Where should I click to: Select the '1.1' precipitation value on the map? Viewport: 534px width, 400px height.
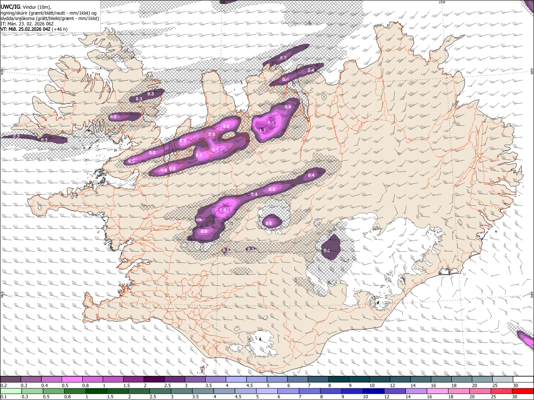point(271,122)
